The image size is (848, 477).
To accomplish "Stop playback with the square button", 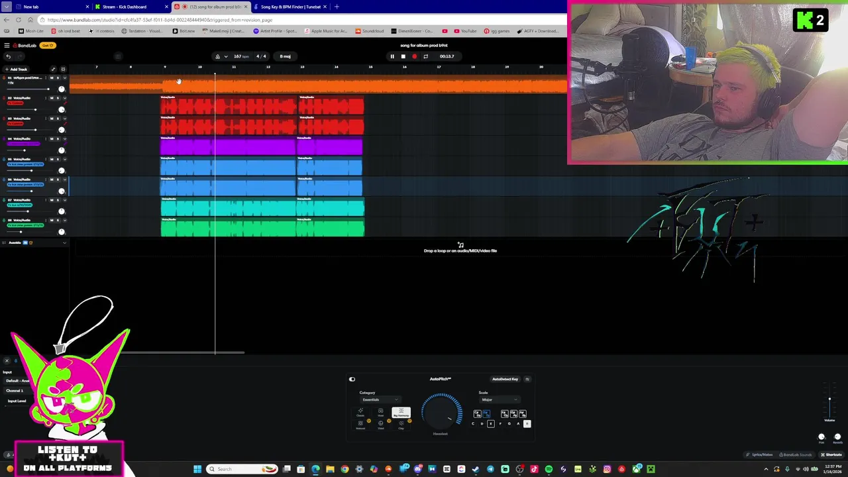I will (x=403, y=56).
